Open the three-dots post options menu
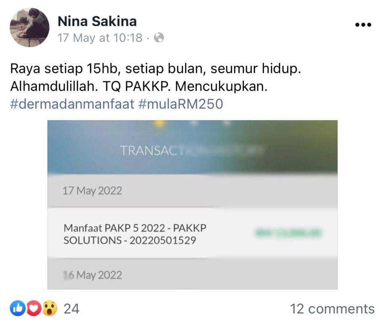 pyautogui.click(x=363, y=24)
